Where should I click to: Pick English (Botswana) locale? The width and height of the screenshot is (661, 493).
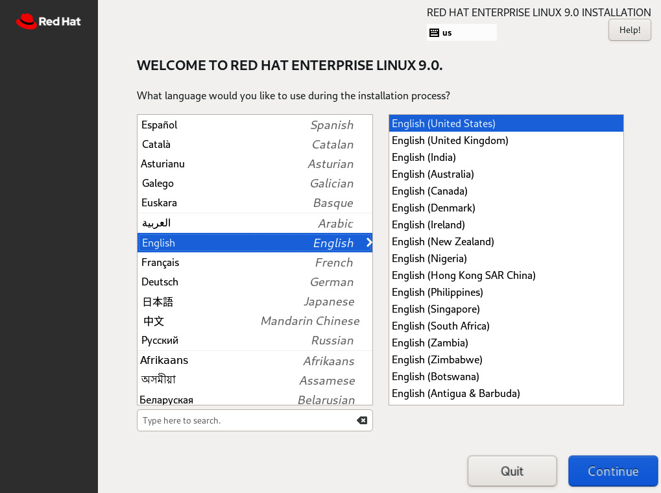(506, 376)
